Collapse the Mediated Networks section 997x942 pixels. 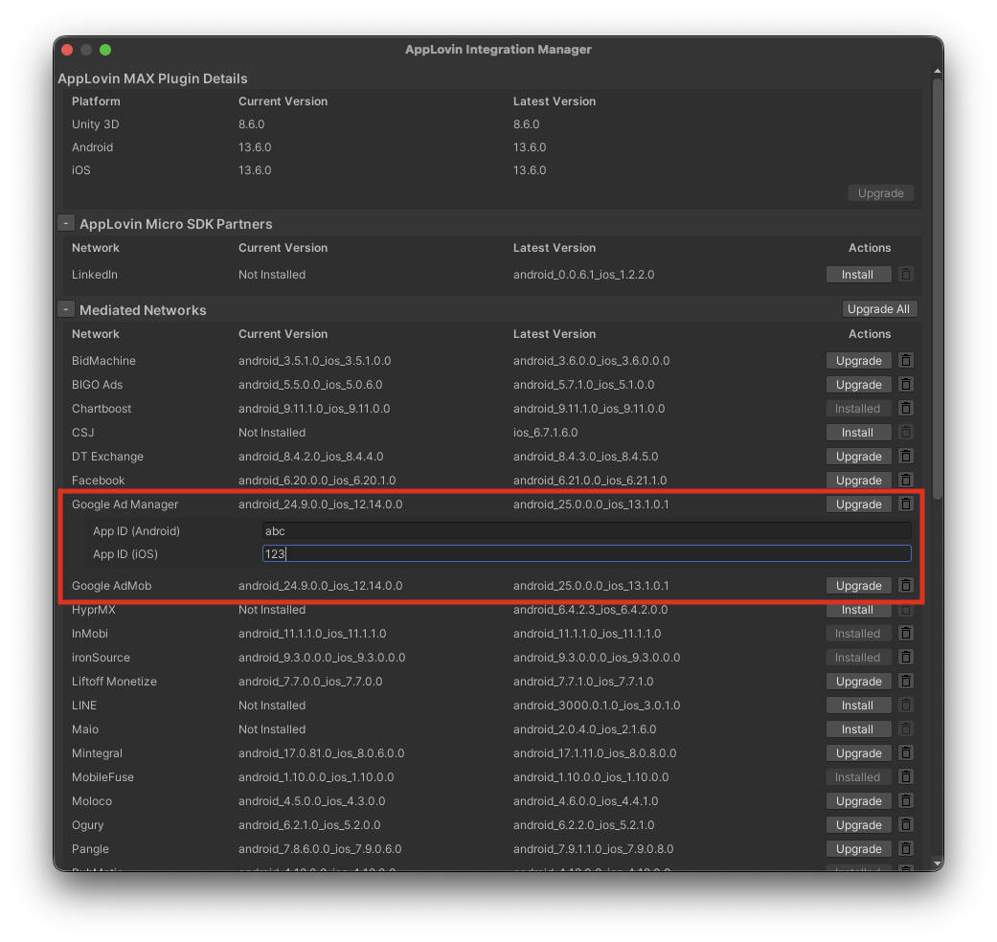(66, 309)
